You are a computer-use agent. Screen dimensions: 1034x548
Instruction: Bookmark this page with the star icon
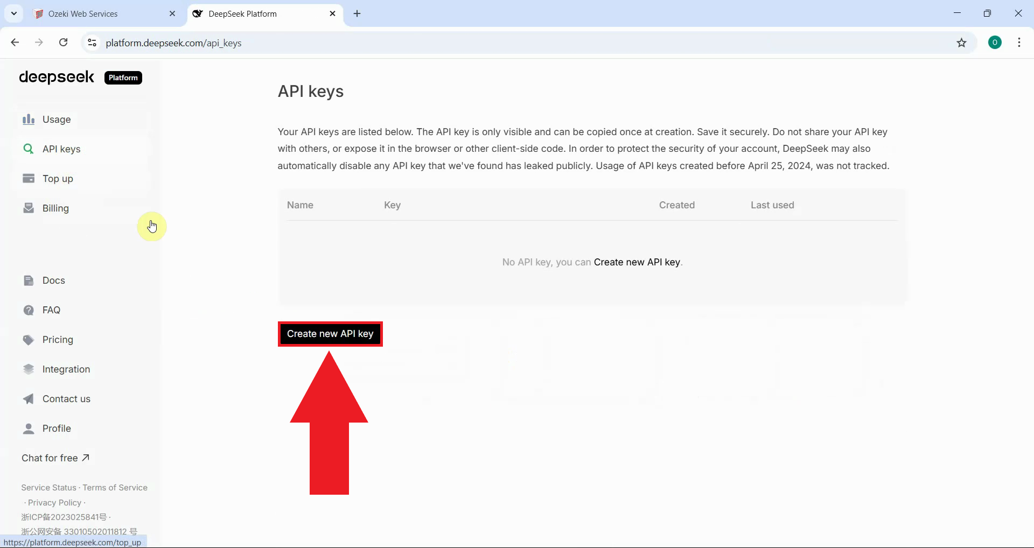point(962,43)
